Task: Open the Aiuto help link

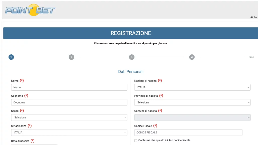Action: [253, 17]
